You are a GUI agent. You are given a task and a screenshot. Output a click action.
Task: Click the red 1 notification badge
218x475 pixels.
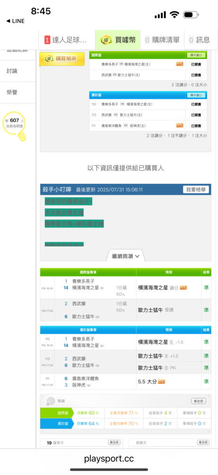(x=47, y=40)
